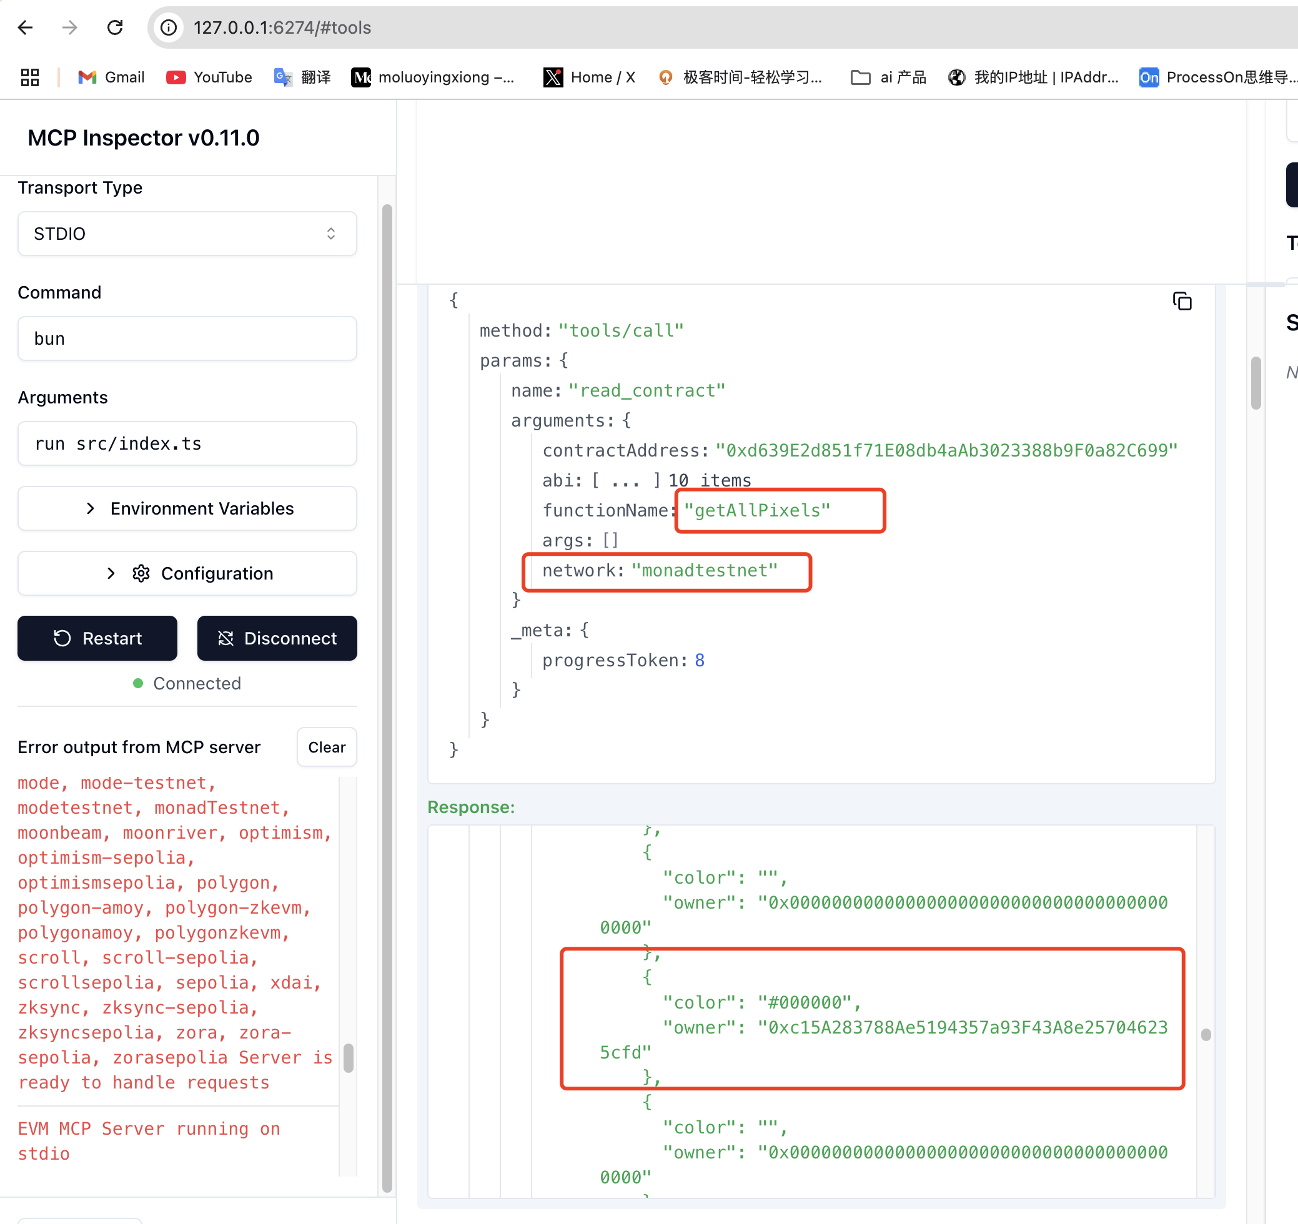
Task: Click the "monadtestnet" network value
Action: [x=705, y=571]
